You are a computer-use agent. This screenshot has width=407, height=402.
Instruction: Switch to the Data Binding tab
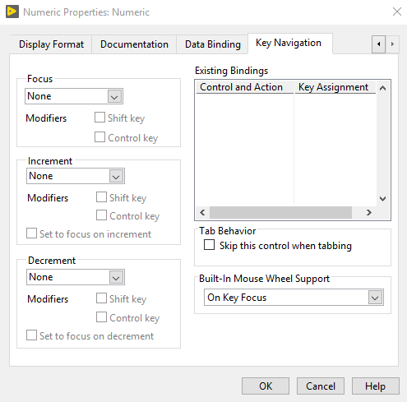(x=213, y=44)
